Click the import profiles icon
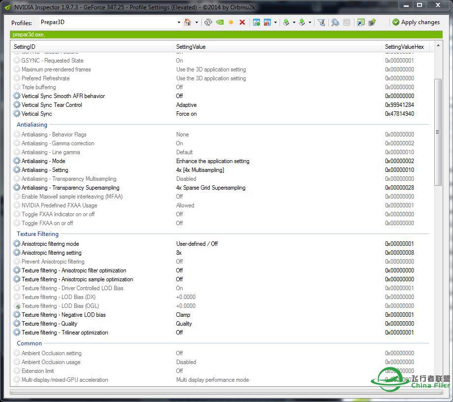Viewport: 453px width, 402px height. 302,22
